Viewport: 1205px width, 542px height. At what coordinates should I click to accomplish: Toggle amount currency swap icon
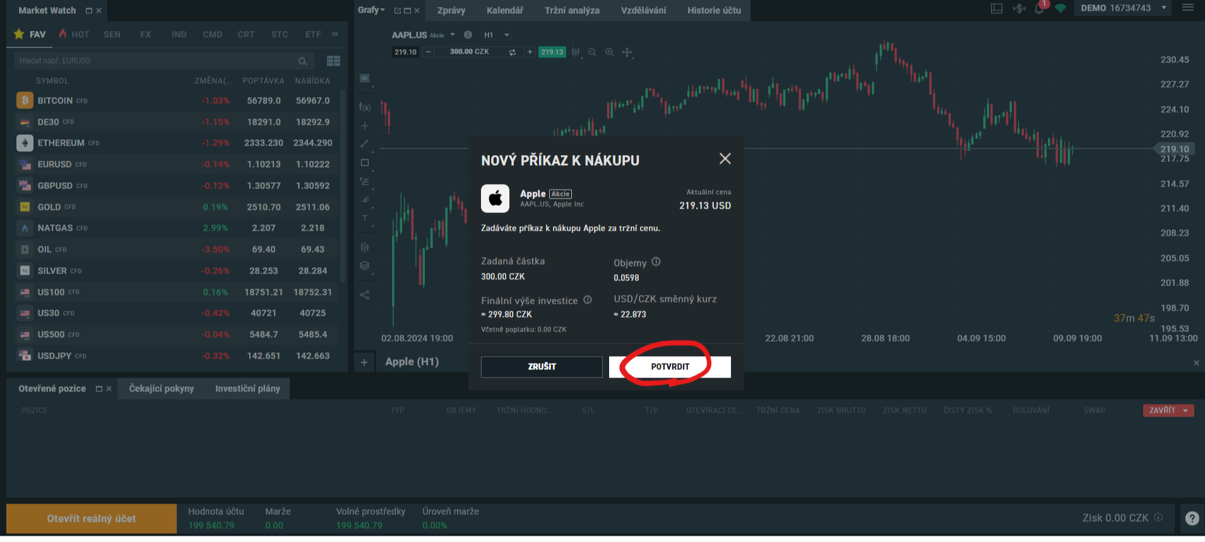(x=512, y=52)
